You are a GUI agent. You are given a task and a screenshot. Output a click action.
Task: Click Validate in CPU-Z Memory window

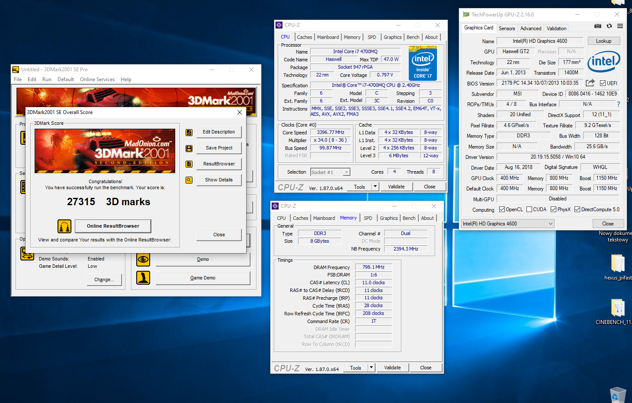pyautogui.click(x=392, y=368)
